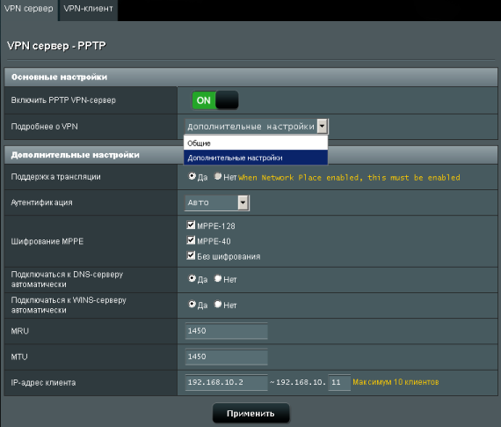This screenshot has width=501, height=427.
Task: Select Да for automatic WINS-server connection
Action: pos(192,304)
